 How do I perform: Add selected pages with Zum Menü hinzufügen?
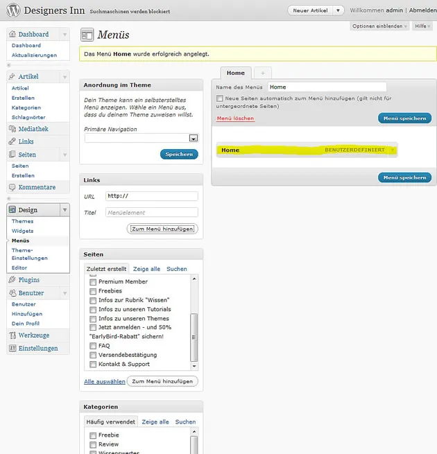[162, 381]
